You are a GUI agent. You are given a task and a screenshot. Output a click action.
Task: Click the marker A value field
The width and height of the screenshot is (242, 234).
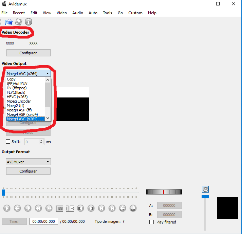(169, 205)
